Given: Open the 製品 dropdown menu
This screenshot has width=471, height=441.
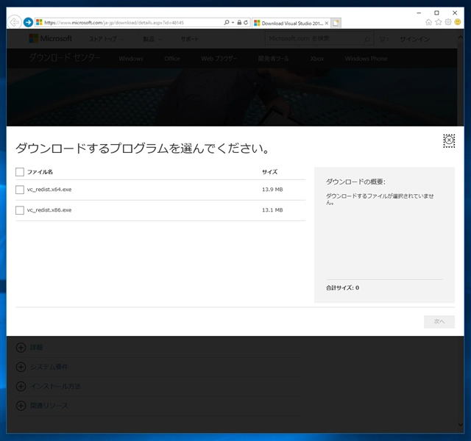Looking at the screenshot, I should pos(152,39).
